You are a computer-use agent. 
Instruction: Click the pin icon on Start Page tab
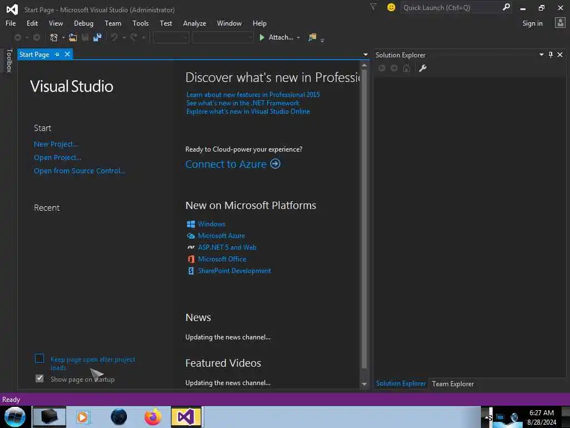point(57,54)
